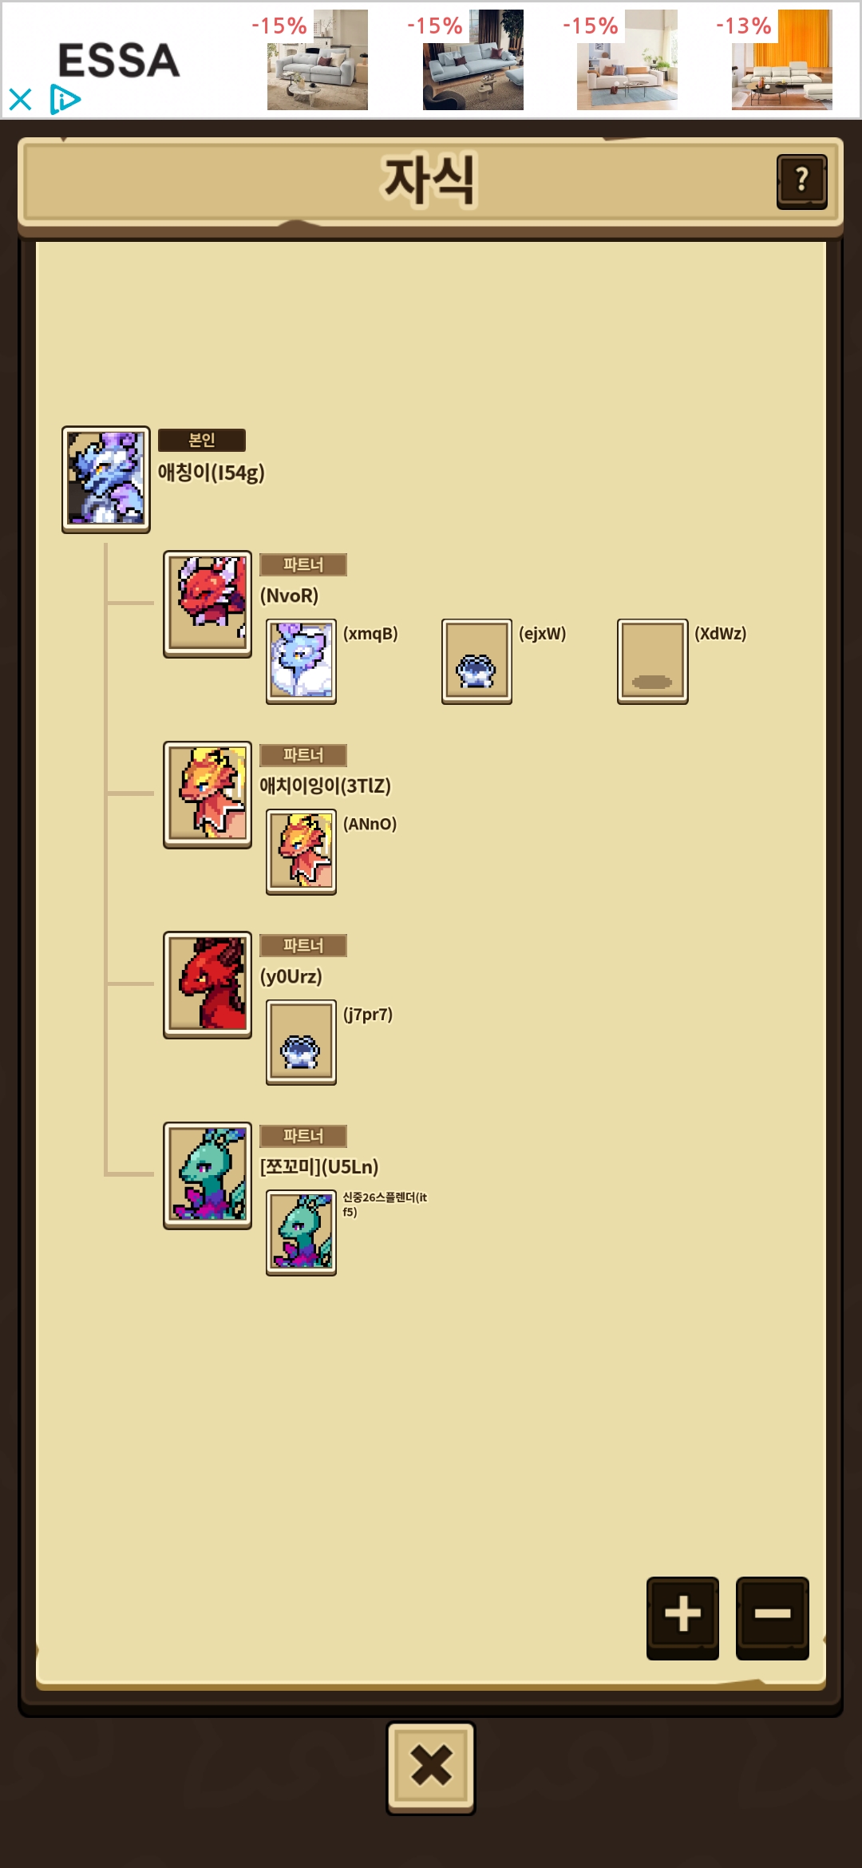Close the panel with the X button
The image size is (862, 1868).
coord(431,1767)
